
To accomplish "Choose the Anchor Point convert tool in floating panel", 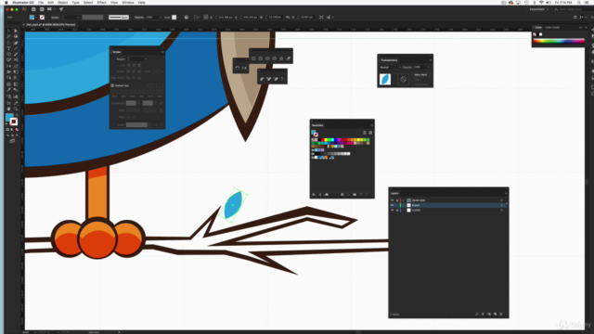I will (282, 79).
